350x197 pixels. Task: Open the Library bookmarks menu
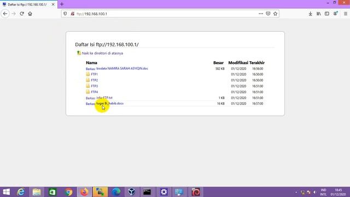click(318, 14)
